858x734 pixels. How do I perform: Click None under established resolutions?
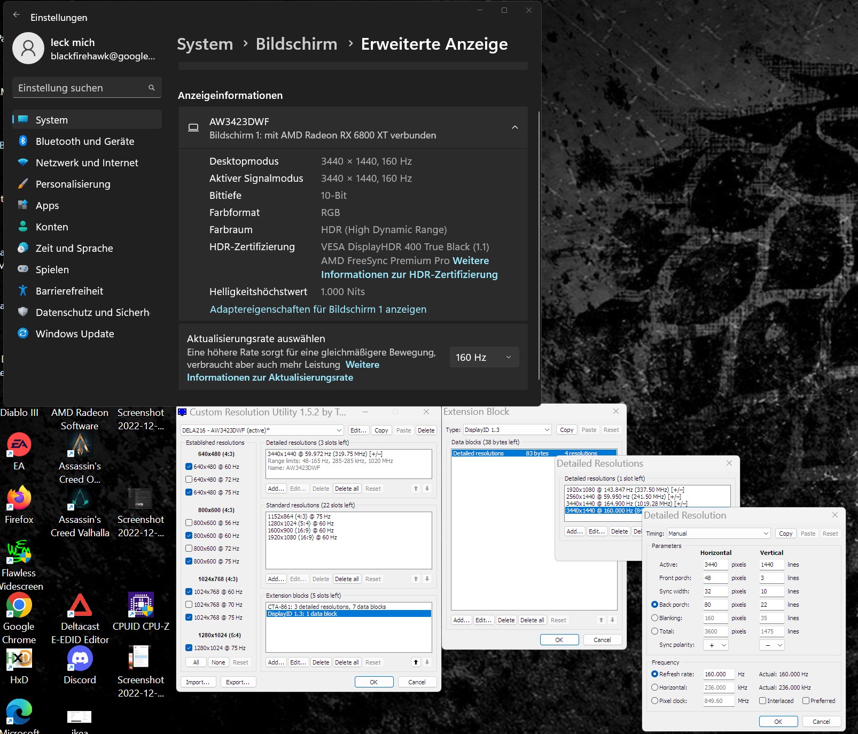click(218, 662)
